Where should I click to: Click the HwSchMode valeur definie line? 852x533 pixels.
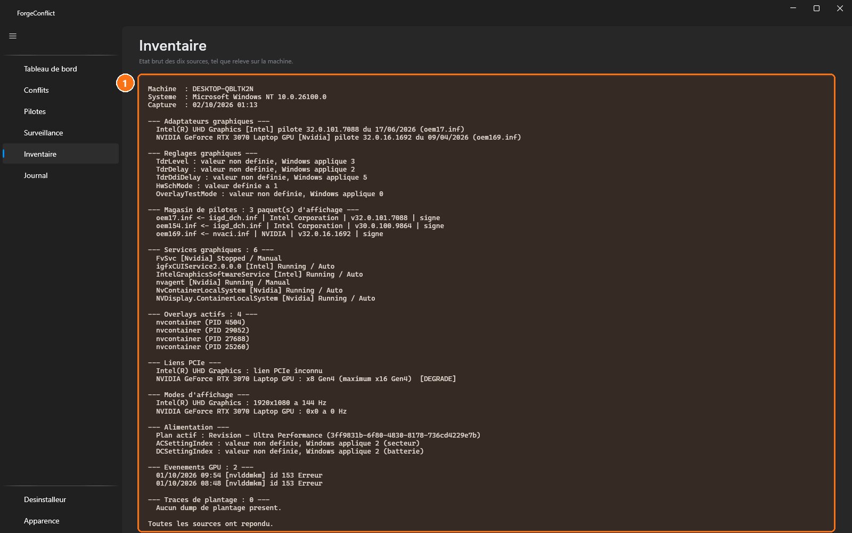click(x=217, y=185)
